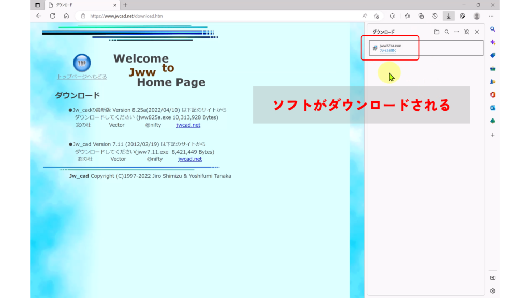
Task: Add this page to favorites
Action: click(x=377, y=16)
